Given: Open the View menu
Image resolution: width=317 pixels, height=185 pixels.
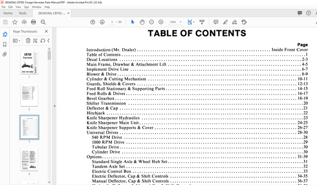Looking at the screenshot, I should point(18,7).
